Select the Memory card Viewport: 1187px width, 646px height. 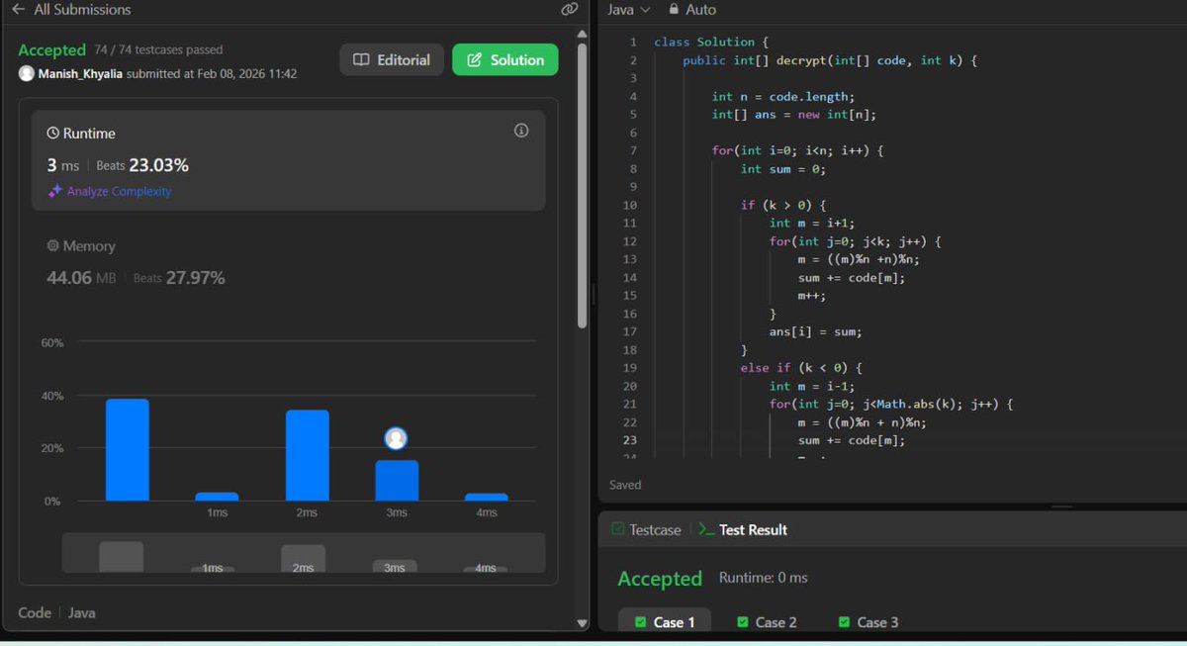288,264
